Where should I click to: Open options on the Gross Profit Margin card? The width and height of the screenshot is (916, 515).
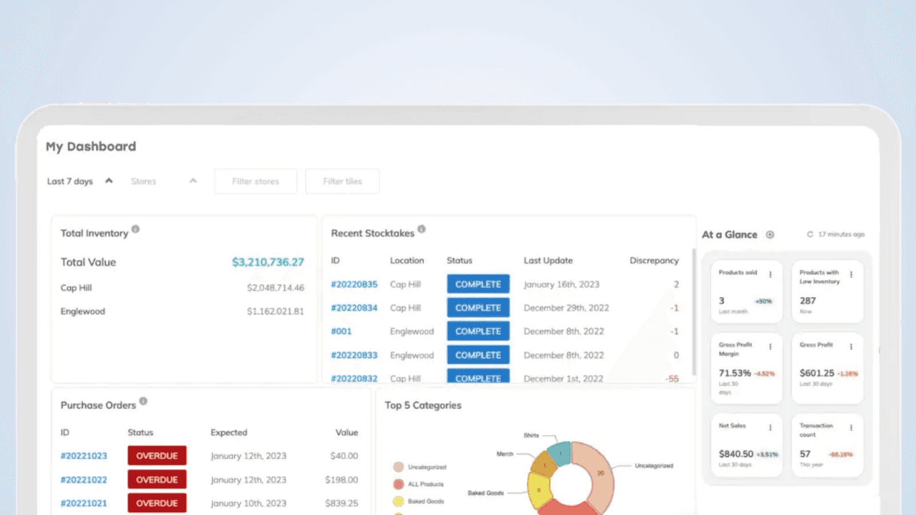click(x=771, y=347)
